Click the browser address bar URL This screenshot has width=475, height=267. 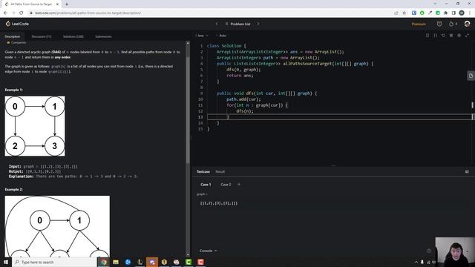88,13
